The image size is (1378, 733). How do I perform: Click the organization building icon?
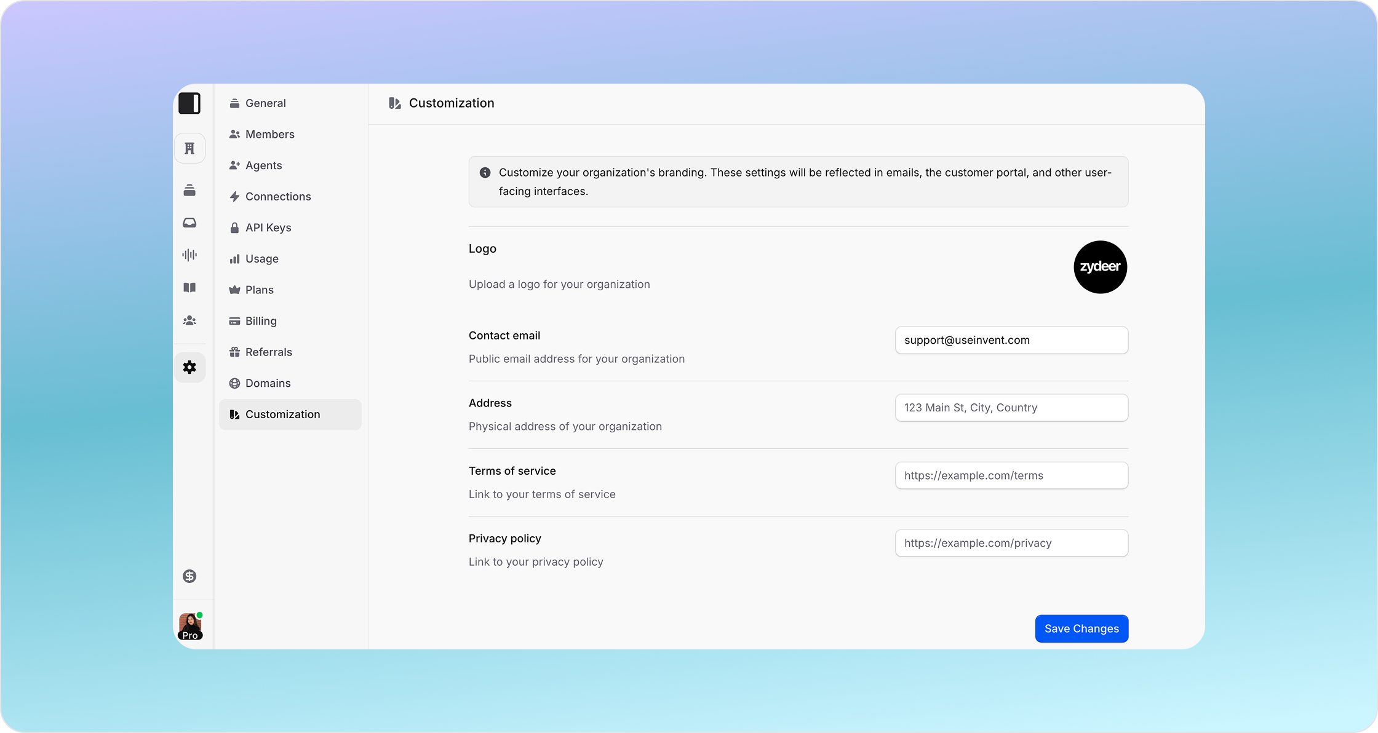tap(189, 148)
